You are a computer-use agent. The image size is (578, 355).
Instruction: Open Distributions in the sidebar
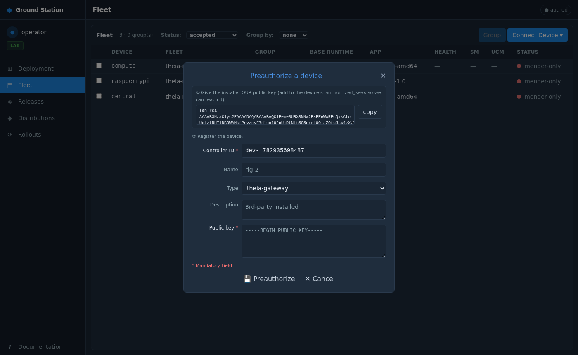pos(43,118)
